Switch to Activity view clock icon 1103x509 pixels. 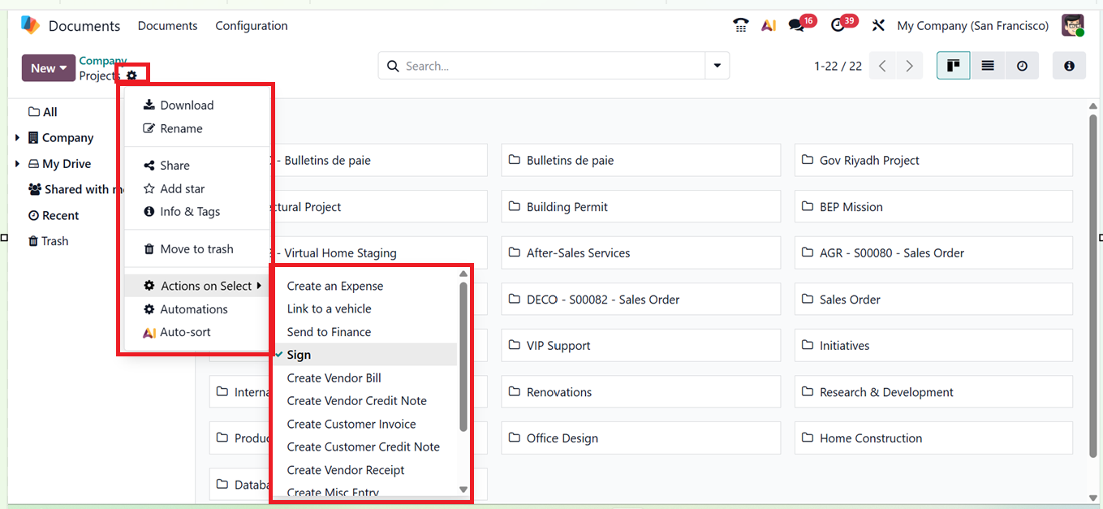click(1022, 66)
